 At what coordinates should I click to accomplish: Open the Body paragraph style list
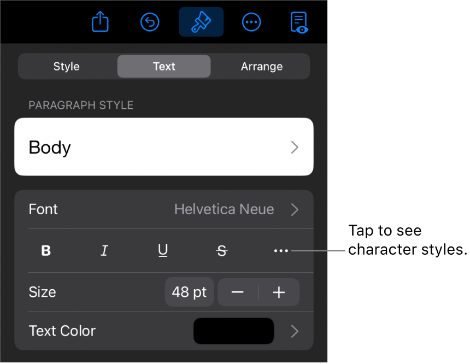pyautogui.click(x=164, y=147)
